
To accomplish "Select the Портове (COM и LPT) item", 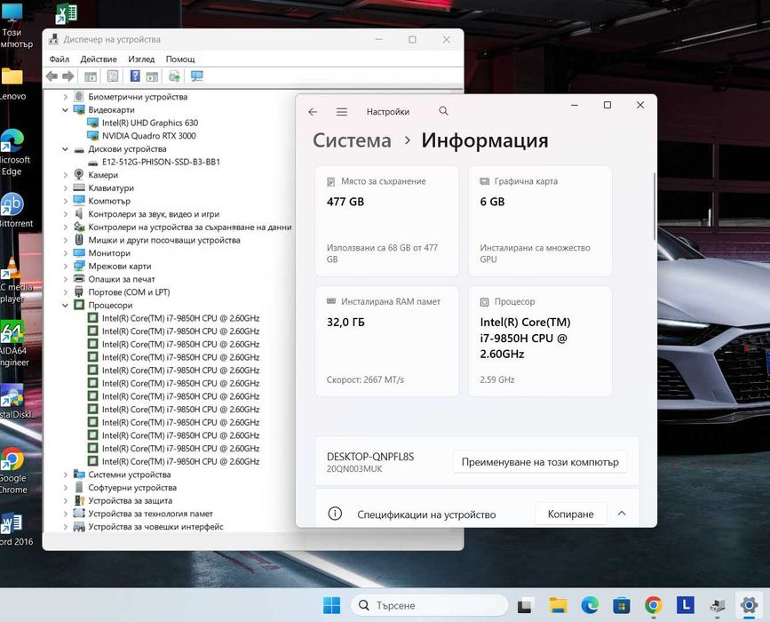I will 129,292.
